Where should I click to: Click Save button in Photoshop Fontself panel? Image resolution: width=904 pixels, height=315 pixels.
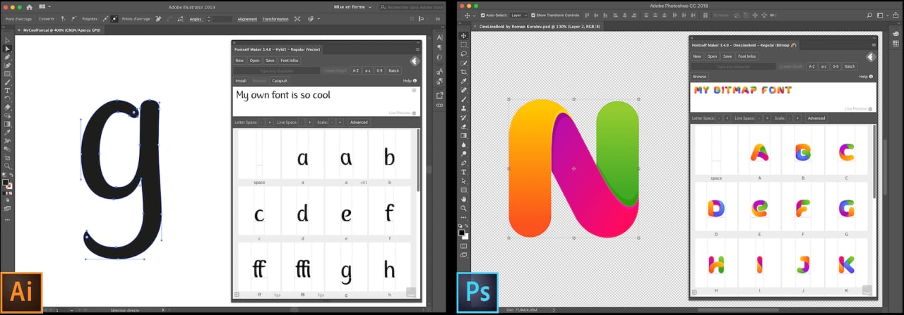pos(727,56)
